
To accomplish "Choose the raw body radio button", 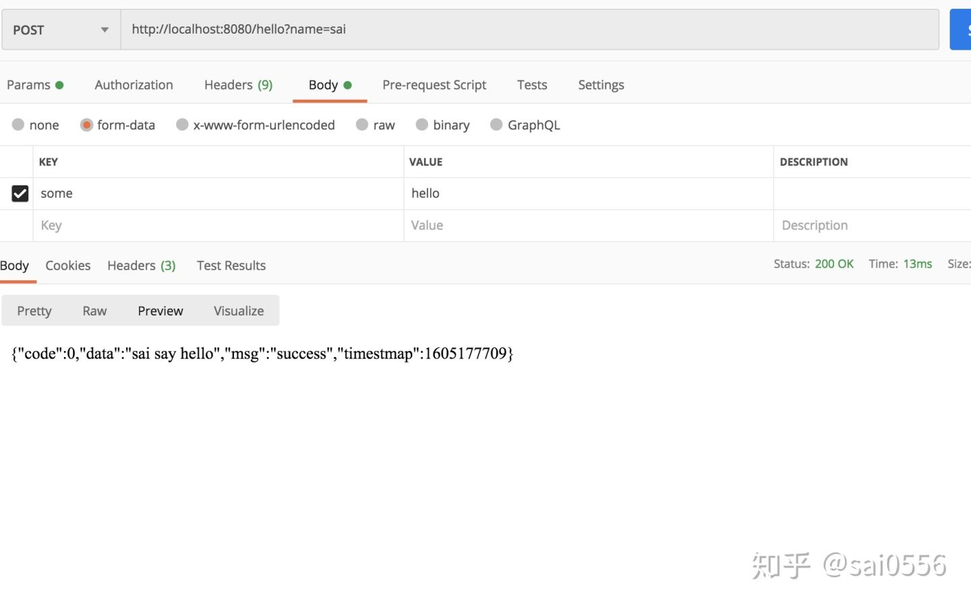I will [x=362, y=125].
